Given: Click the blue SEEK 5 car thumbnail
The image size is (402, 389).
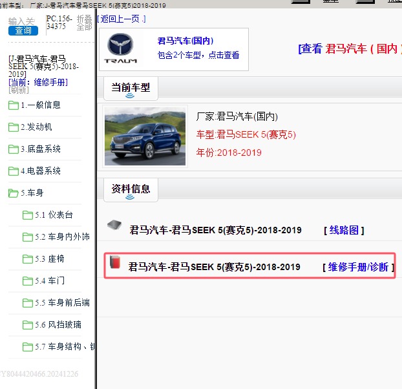Looking at the screenshot, I should pos(145,136).
